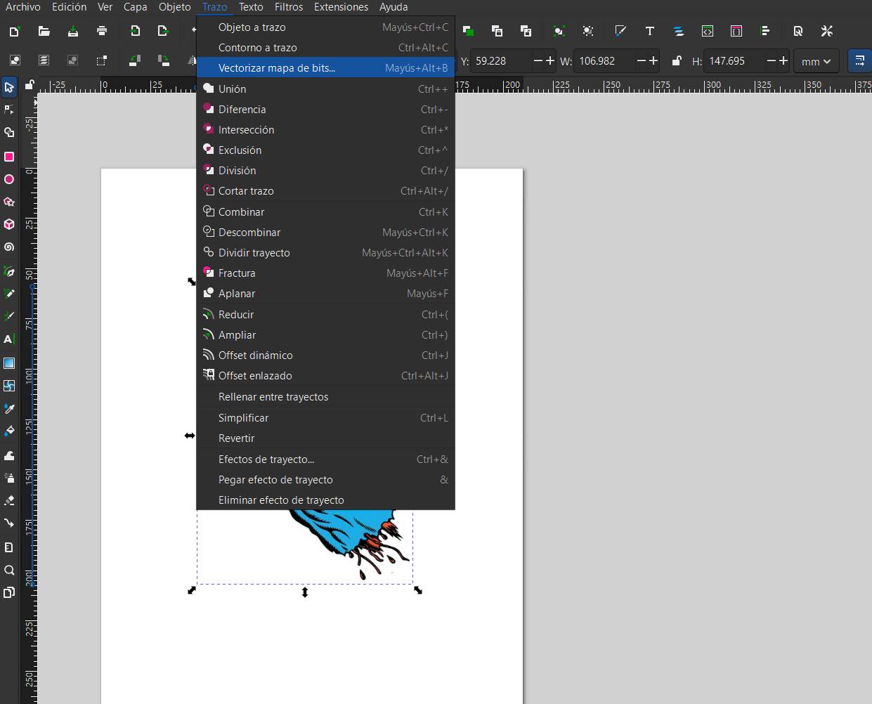
Task: Select the Ellipse tool
Action: click(x=9, y=179)
